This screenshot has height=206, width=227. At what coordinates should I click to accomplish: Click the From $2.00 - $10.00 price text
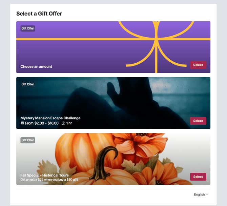[x=42, y=123]
